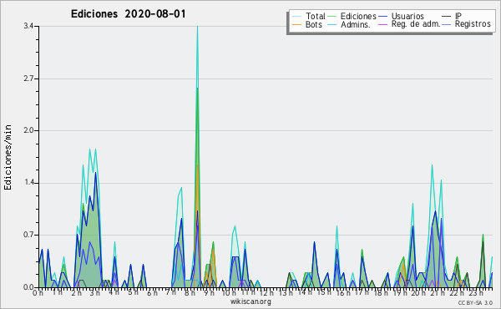Click the 2.0 gridline label on y-axis

(x=28, y=130)
